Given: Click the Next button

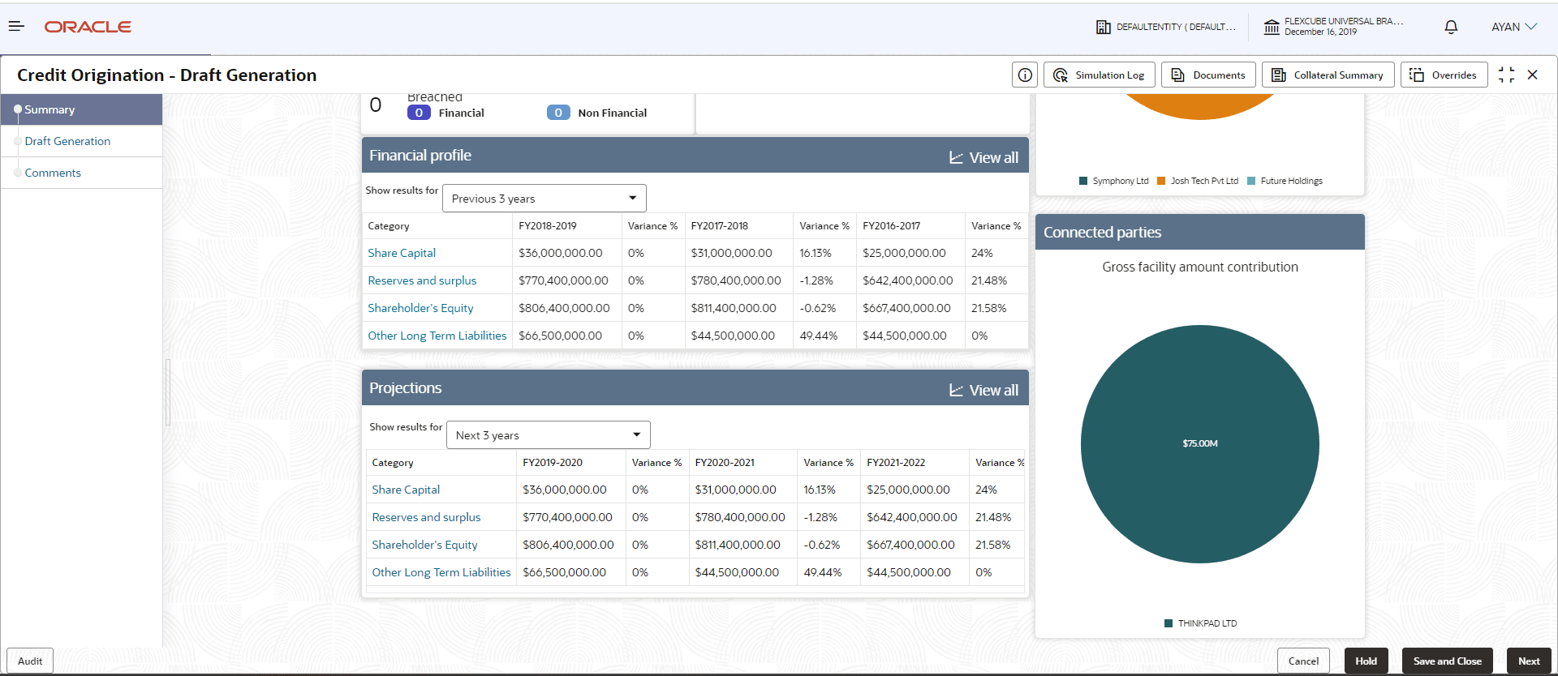Looking at the screenshot, I should pyautogui.click(x=1529, y=661).
